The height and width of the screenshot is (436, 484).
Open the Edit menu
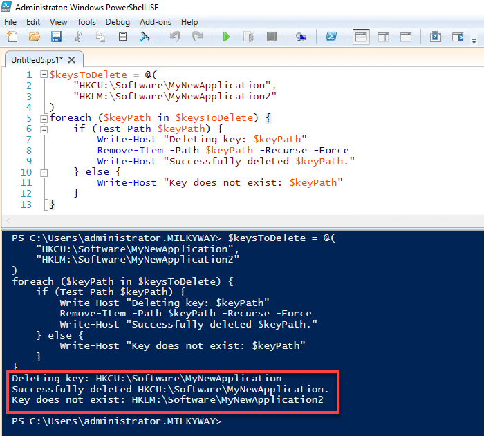click(x=33, y=22)
